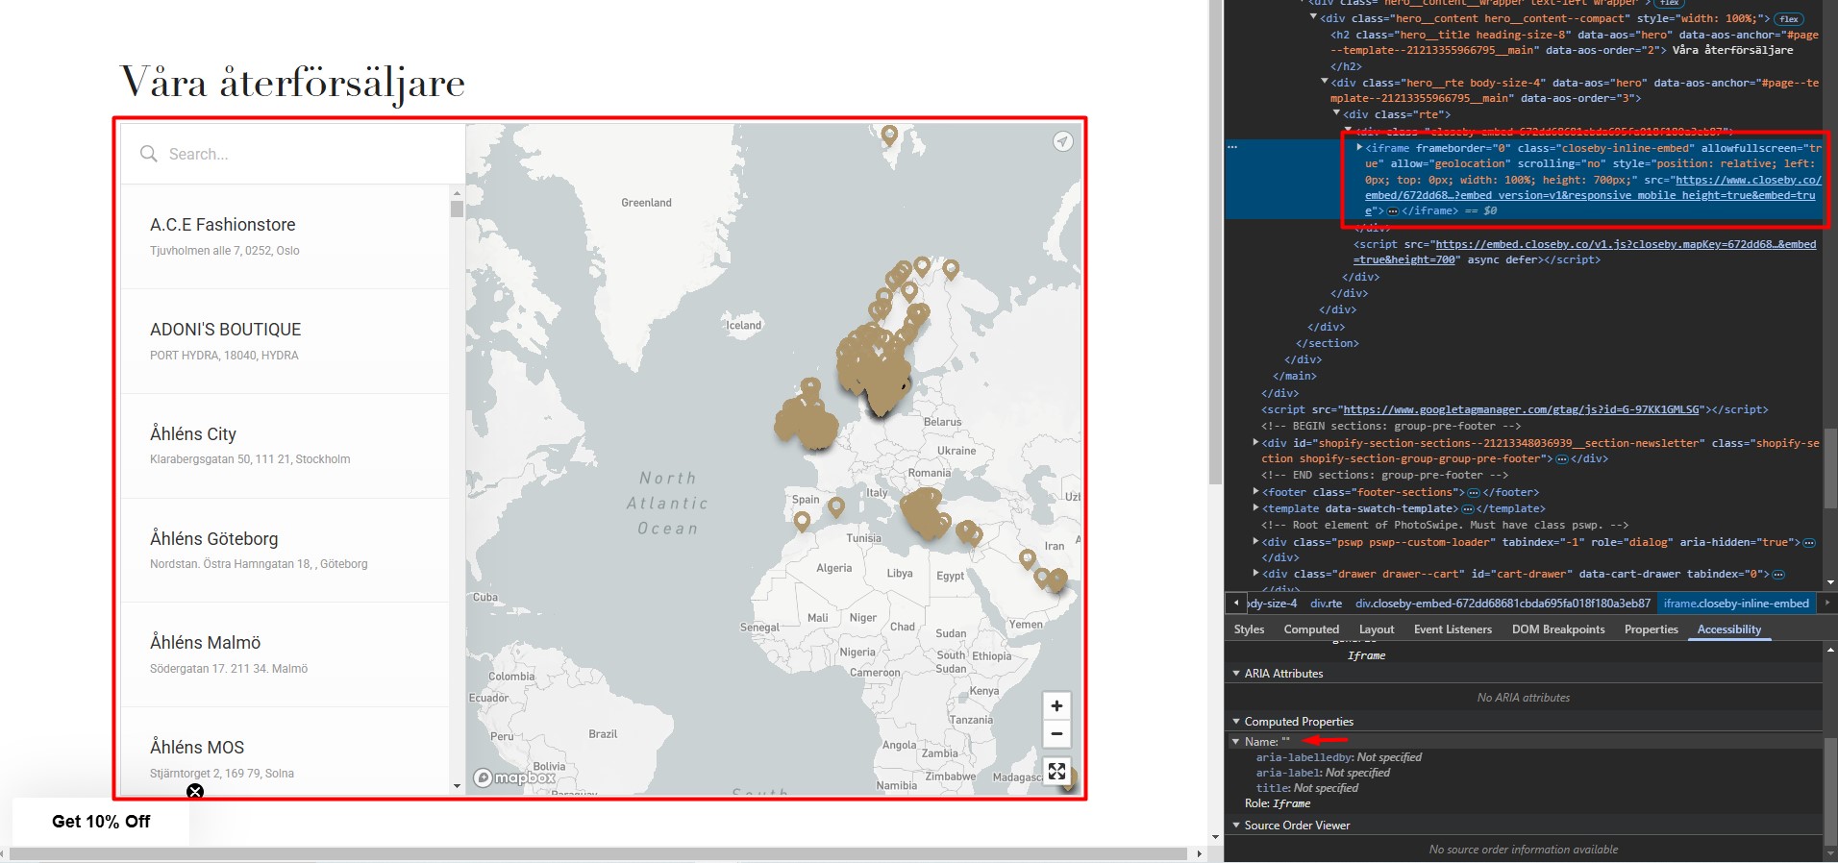
Task: Toggle the map fullscreen icon
Action: coord(1056,771)
